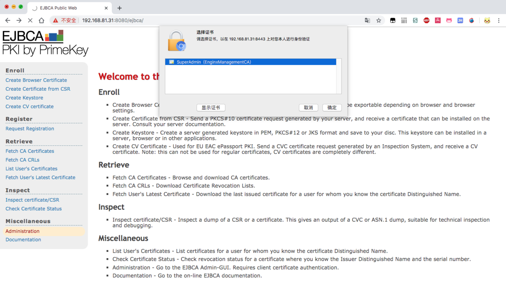Screen dimensions: 506x294
Task: Select the SuperAdmin certificate entry
Action: coord(251,62)
